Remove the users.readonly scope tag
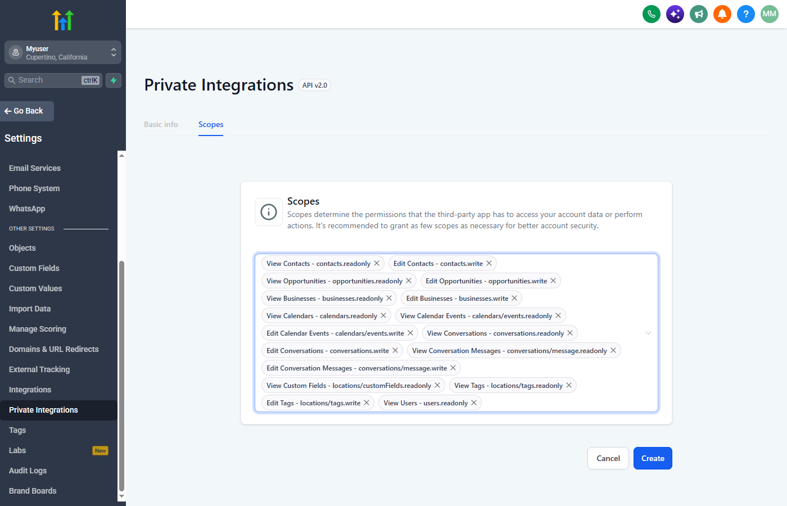Viewport: 787px width, 506px height. (474, 403)
